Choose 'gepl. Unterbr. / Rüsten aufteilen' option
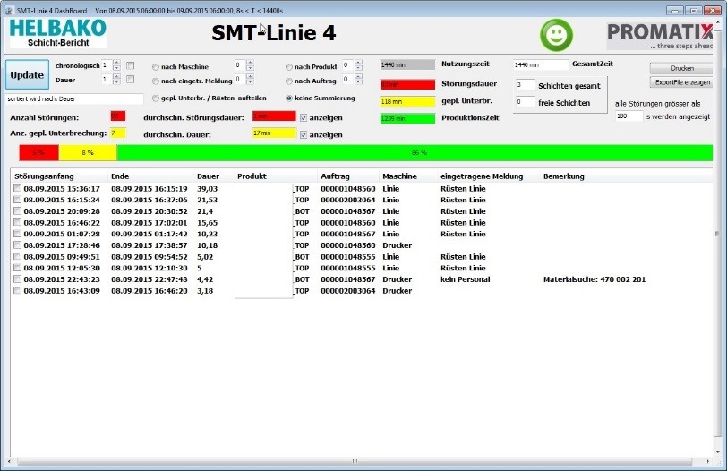This screenshot has height=471, width=727. tap(156, 98)
